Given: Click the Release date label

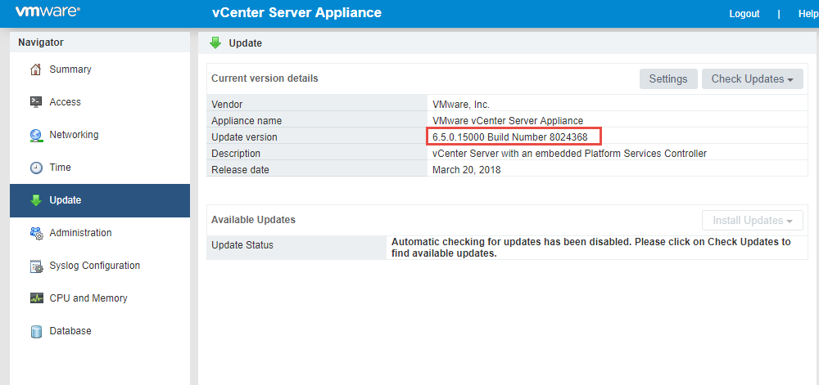Looking at the screenshot, I should pos(240,170).
